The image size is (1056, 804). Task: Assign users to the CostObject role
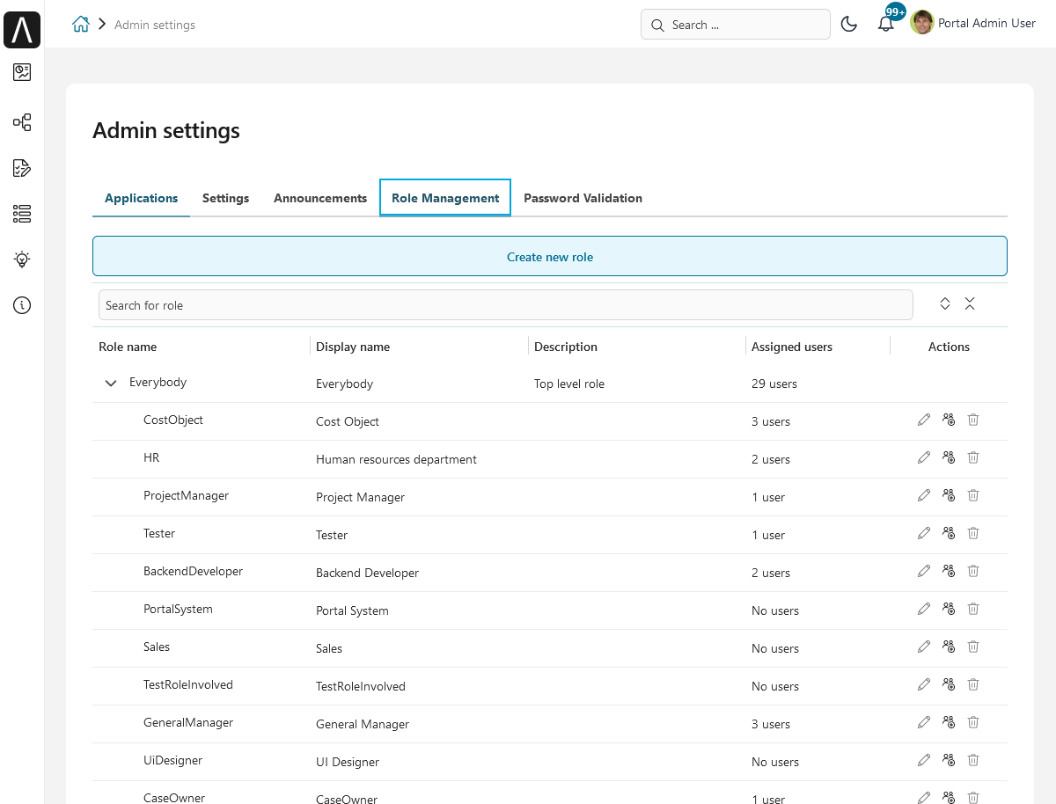point(949,420)
